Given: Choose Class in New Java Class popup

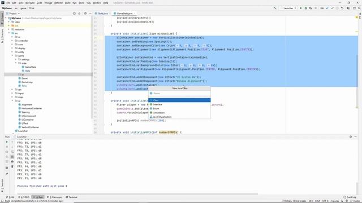Looking at the screenshot, I should coord(179,100).
